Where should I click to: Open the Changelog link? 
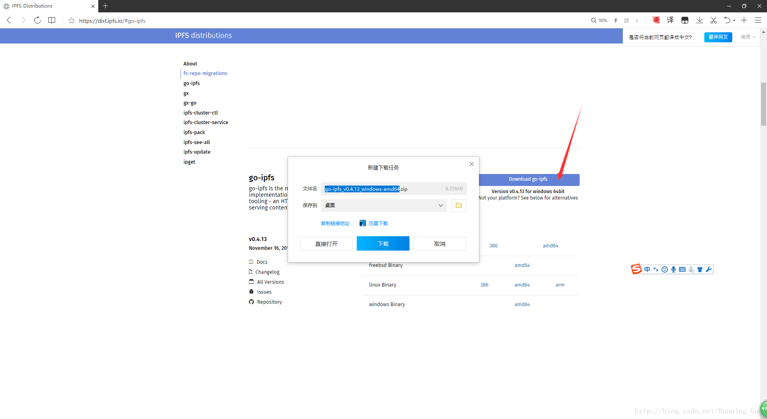(264, 272)
